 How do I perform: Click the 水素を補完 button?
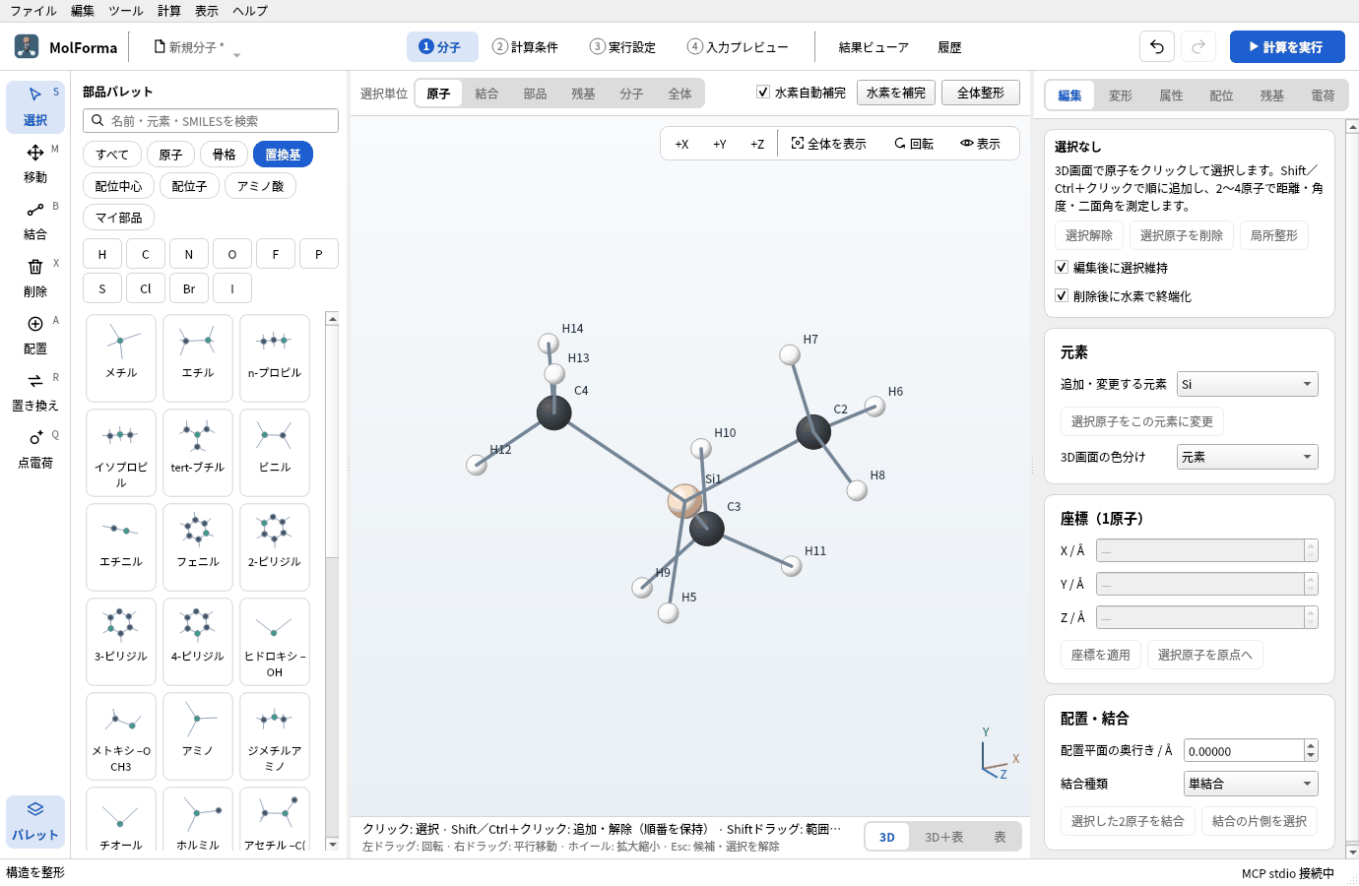tap(896, 93)
